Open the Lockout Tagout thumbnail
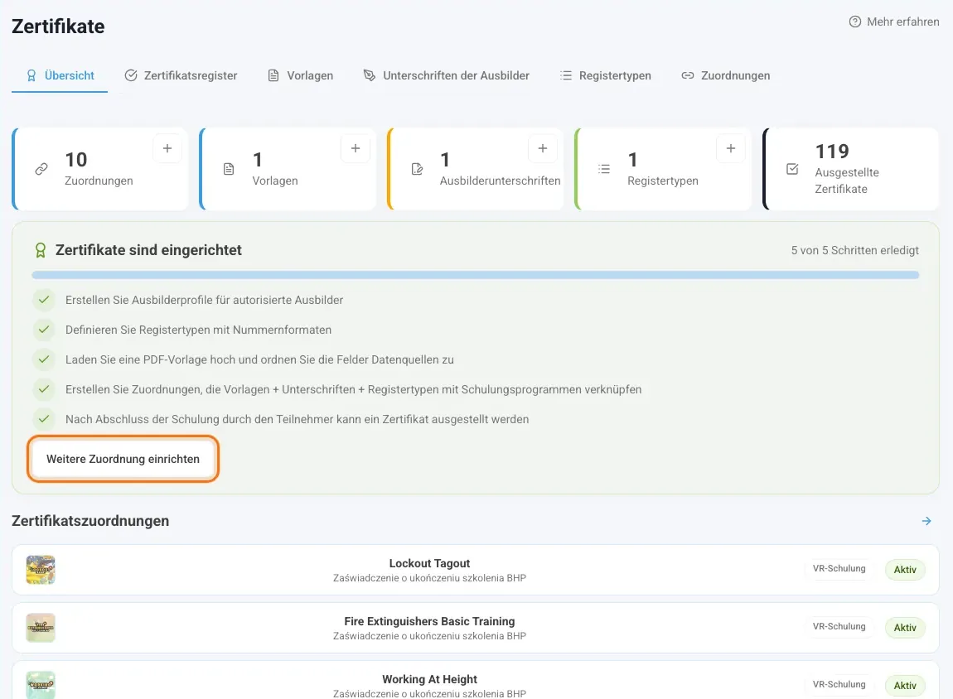Viewport: 953px width, 699px height. point(41,570)
